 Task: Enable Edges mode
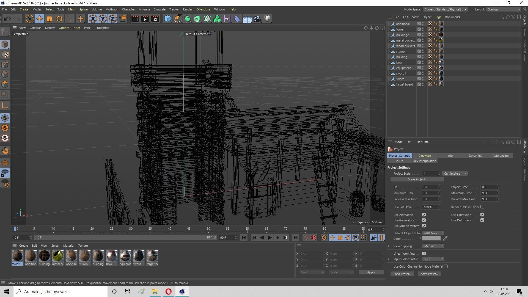tap(5, 75)
